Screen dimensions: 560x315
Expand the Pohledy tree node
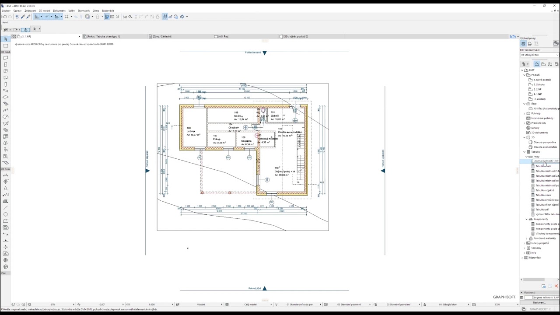point(524,113)
